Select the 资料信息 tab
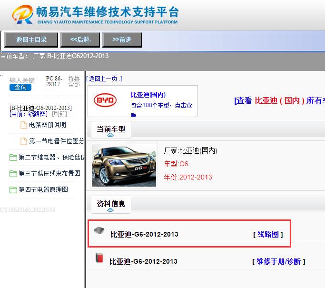The image size is (325, 288). tap(111, 204)
